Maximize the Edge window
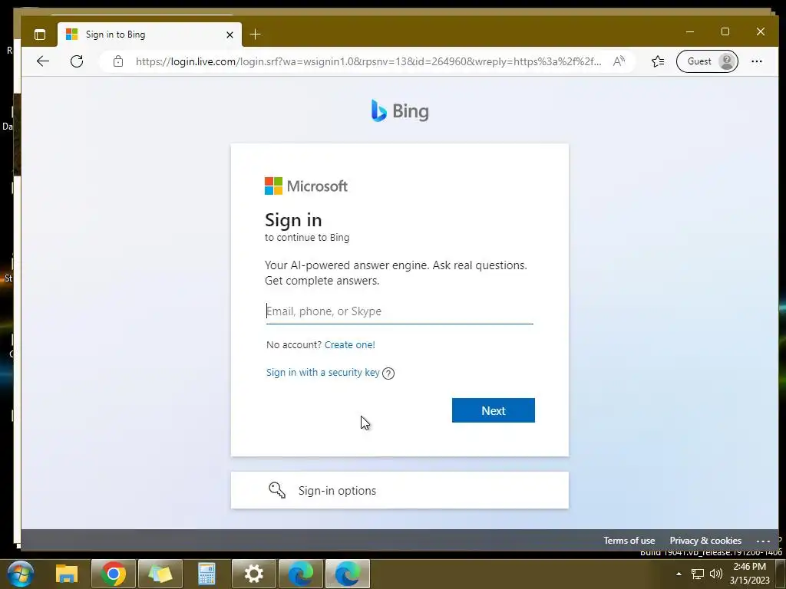The height and width of the screenshot is (589, 786). pyautogui.click(x=725, y=31)
